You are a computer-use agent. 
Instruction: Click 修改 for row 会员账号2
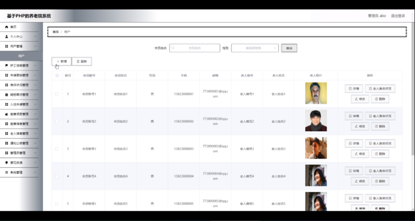(x=360, y=127)
